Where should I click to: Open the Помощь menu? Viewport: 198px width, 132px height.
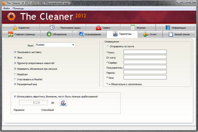(18, 8)
